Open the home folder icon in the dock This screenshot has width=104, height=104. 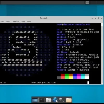tap(49, 100)
